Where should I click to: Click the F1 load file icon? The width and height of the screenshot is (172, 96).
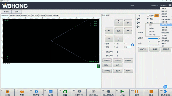8,92
